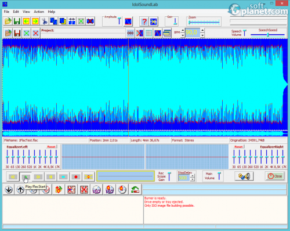Adjust the right equalizer 17K slider
290x231 pixels.
[x=283, y=157]
